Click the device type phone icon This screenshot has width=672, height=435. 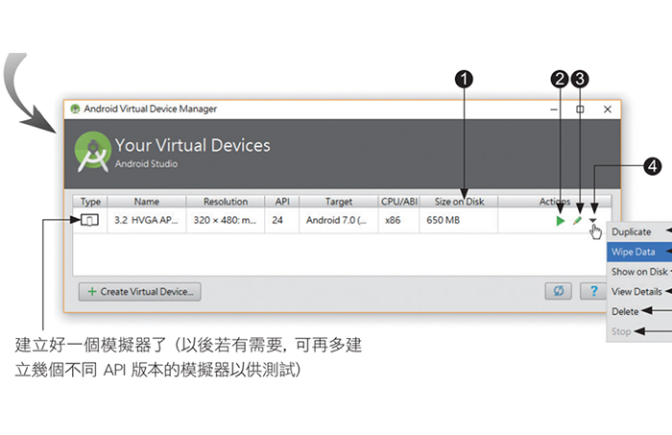coord(89,220)
